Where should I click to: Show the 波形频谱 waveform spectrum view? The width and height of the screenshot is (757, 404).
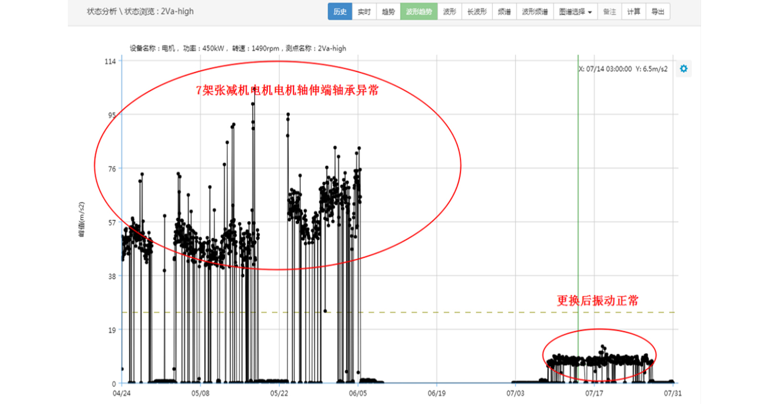(x=534, y=12)
